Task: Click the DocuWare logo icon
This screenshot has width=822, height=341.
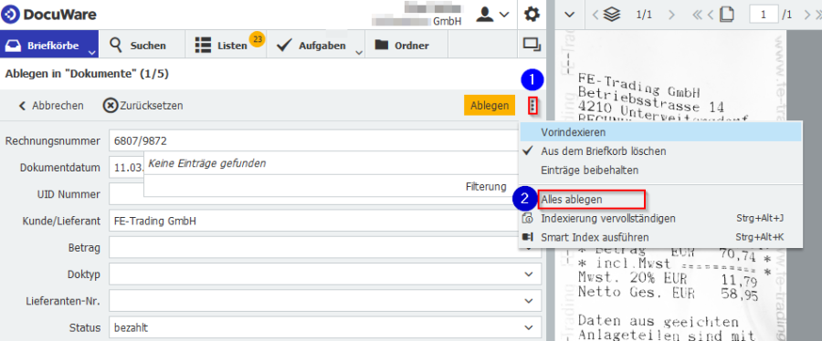Action: coord(11,14)
